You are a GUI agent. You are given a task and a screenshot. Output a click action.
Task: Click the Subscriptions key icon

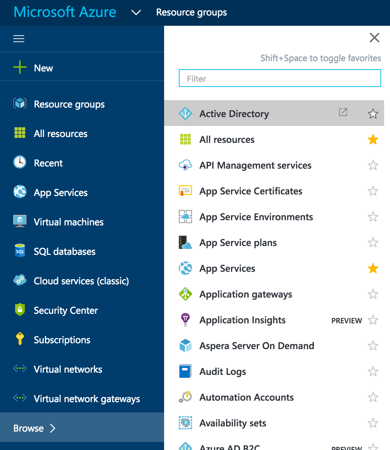pos(20,339)
